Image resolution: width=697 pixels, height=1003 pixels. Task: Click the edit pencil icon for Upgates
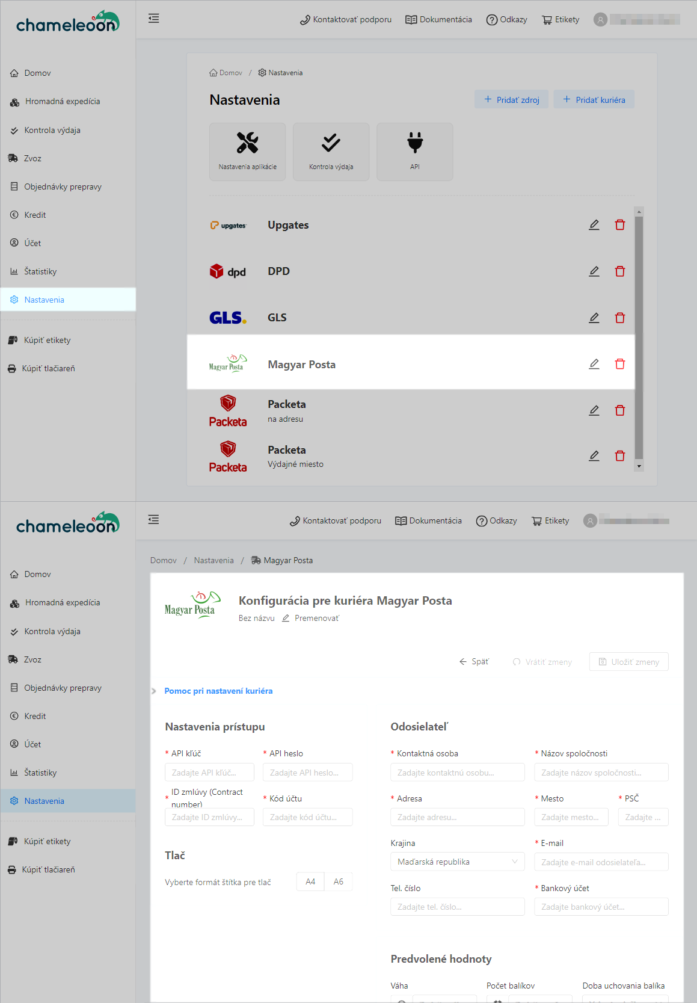pos(594,225)
